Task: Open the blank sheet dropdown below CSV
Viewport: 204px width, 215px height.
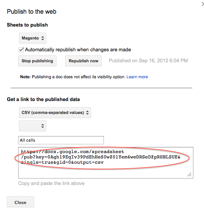Action: [x=33, y=126]
